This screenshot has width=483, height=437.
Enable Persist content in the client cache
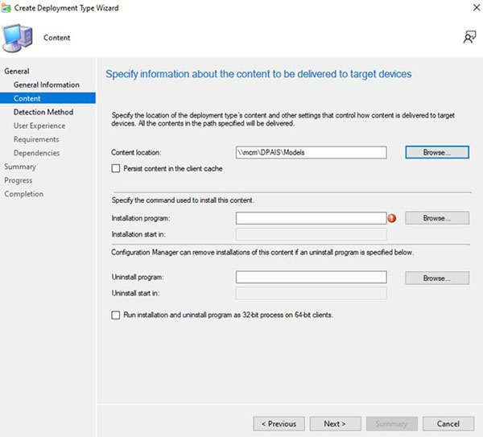coord(117,168)
